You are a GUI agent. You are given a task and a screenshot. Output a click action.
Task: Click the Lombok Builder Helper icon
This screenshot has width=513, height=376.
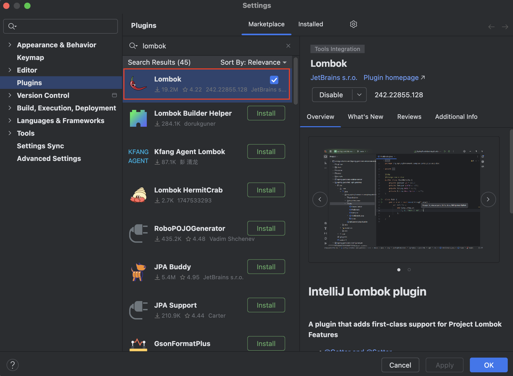(138, 118)
